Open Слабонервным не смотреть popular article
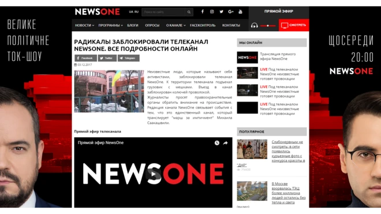This screenshot has height=214, width=381. [288, 151]
